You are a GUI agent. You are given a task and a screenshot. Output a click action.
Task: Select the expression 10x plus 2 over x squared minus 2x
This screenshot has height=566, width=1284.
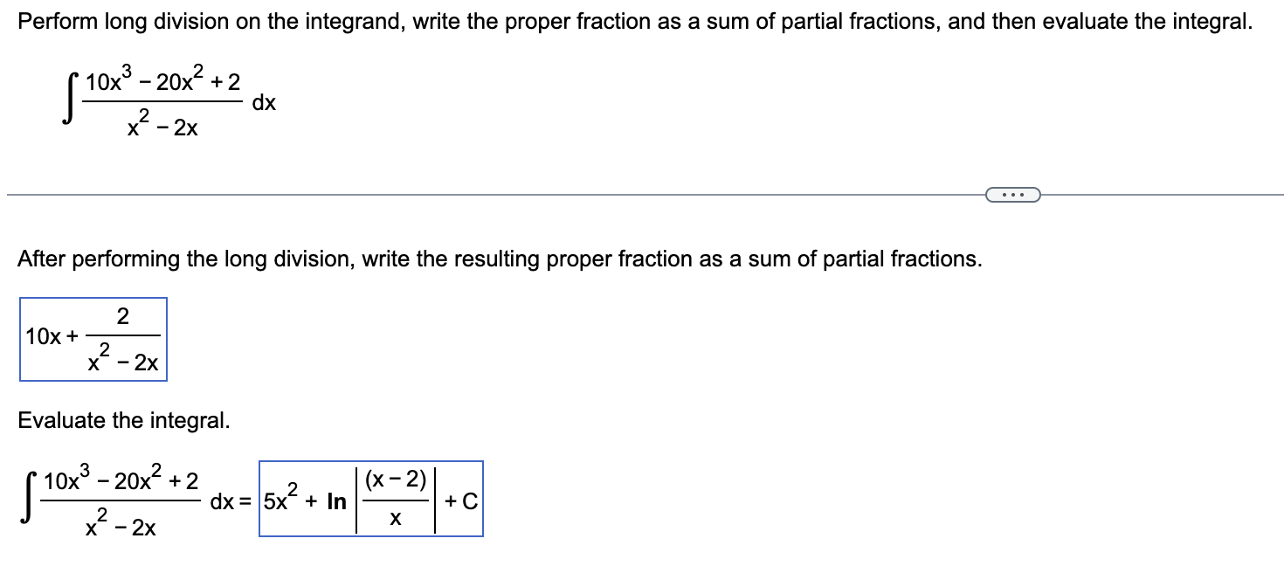pyautogui.click(x=92, y=338)
